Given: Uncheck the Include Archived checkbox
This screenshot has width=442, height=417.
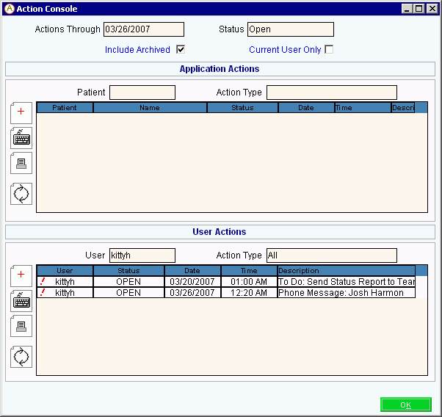Looking at the screenshot, I should [x=181, y=50].
